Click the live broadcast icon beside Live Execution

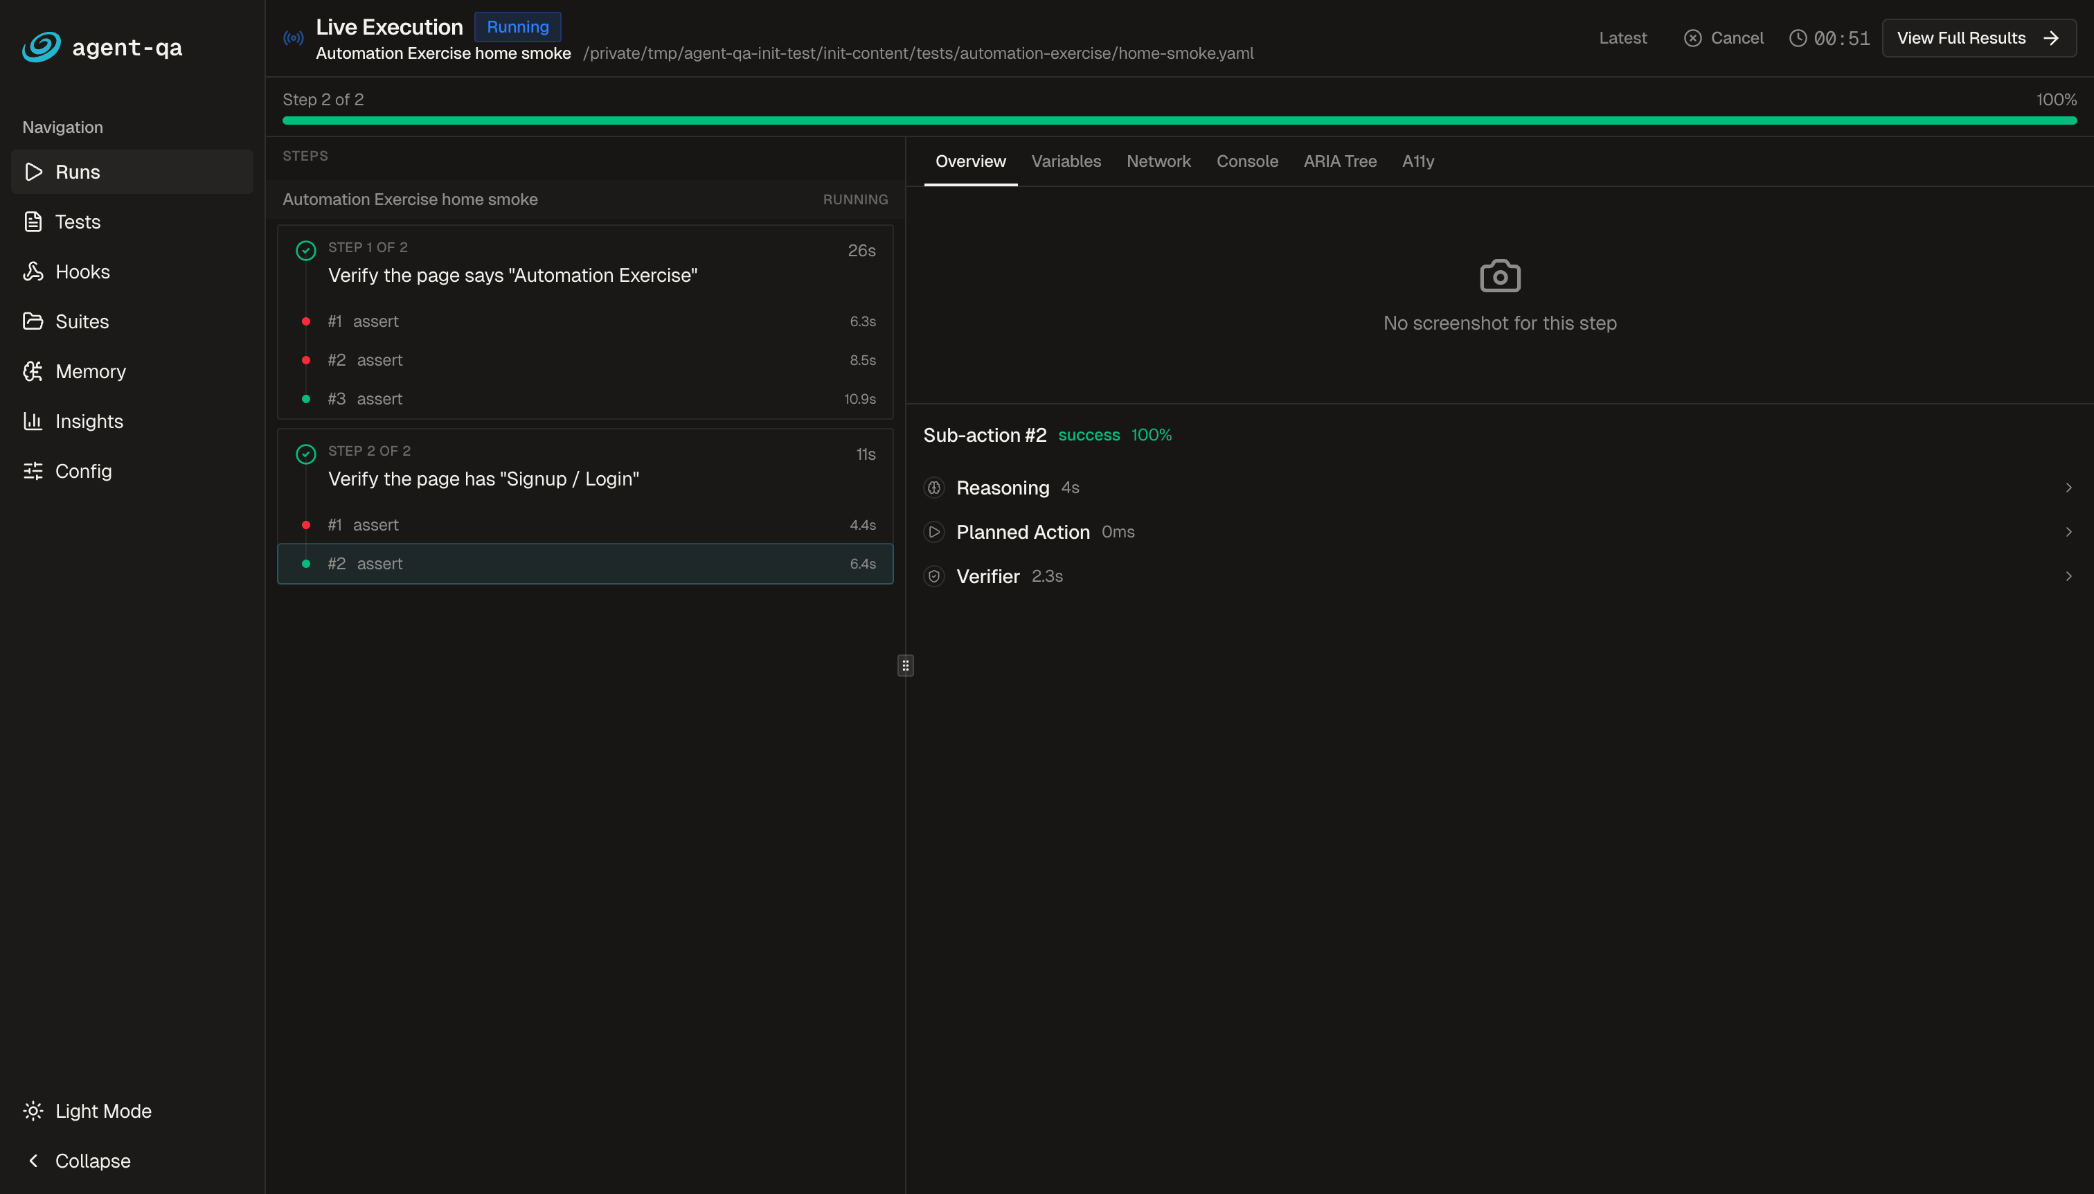294,37
